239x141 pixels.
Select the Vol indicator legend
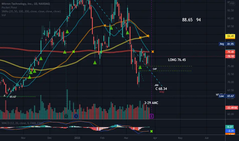[4, 15]
